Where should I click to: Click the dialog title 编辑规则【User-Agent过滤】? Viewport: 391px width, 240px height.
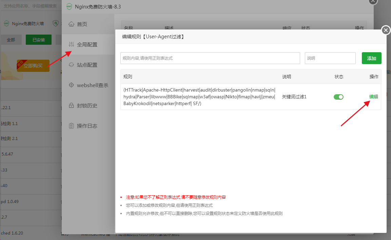pyautogui.click(x=153, y=37)
